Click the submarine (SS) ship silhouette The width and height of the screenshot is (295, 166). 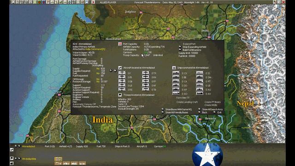tap(200, 73)
